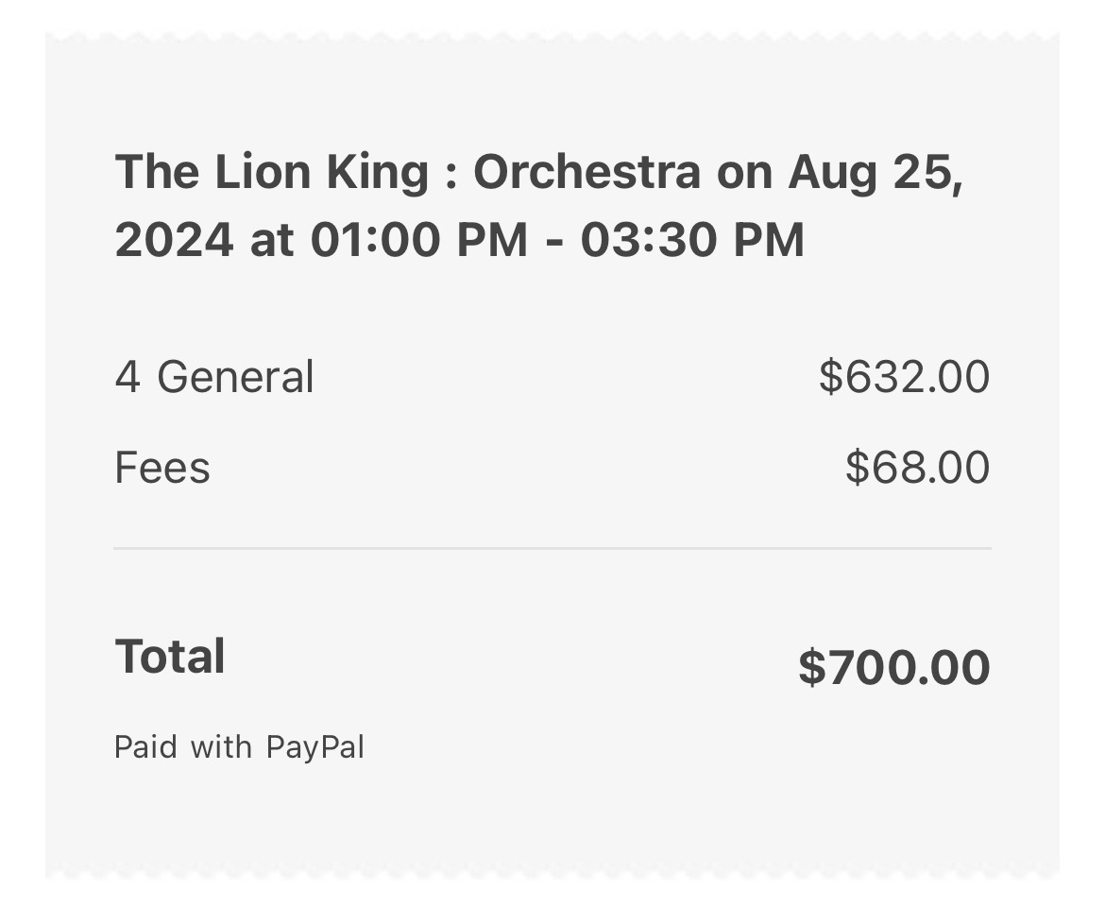
Task: Click the word "with" in the payment note
Action: pos(221,747)
